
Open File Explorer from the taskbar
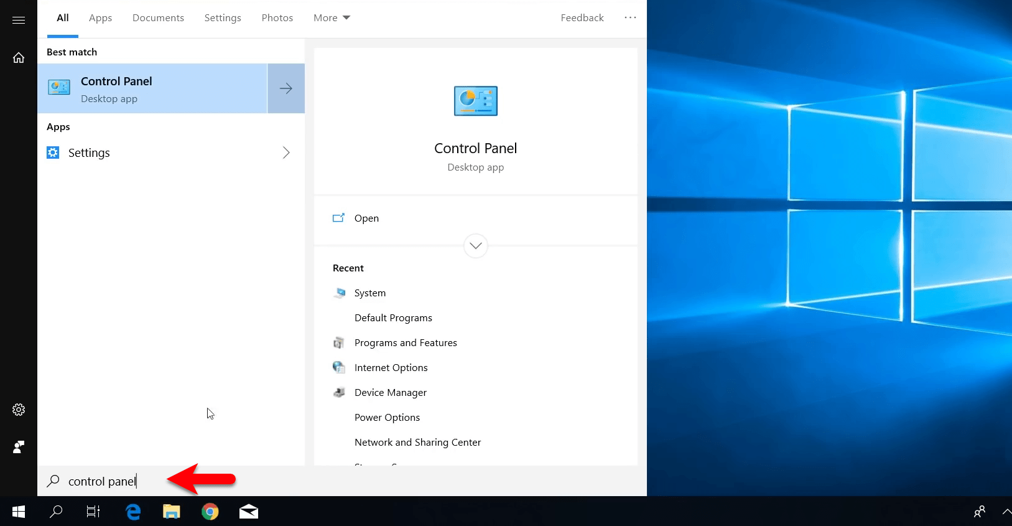point(172,512)
